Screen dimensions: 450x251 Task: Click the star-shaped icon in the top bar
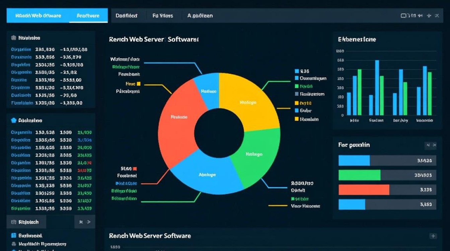(x=429, y=16)
